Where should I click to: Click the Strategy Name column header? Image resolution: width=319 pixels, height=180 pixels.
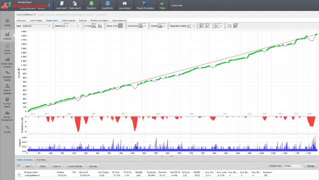[31, 172]
